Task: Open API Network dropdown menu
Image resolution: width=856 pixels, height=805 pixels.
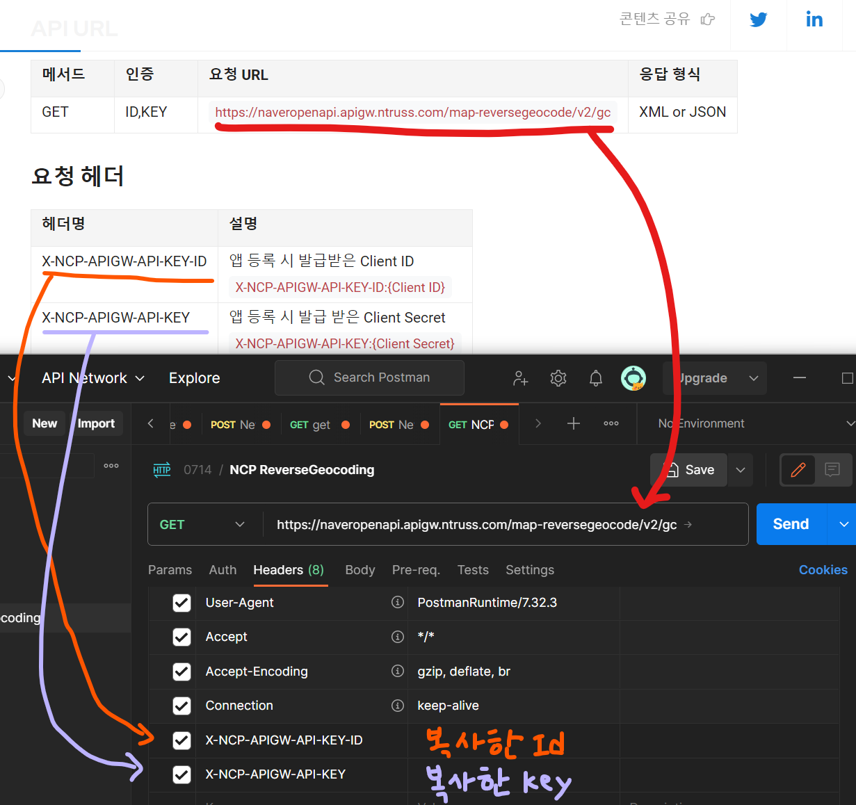Action: (92, 378)
